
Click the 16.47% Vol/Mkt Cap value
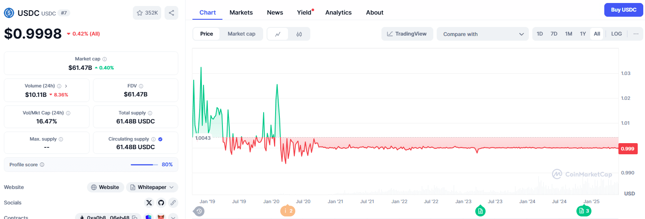tap(47, 121)
